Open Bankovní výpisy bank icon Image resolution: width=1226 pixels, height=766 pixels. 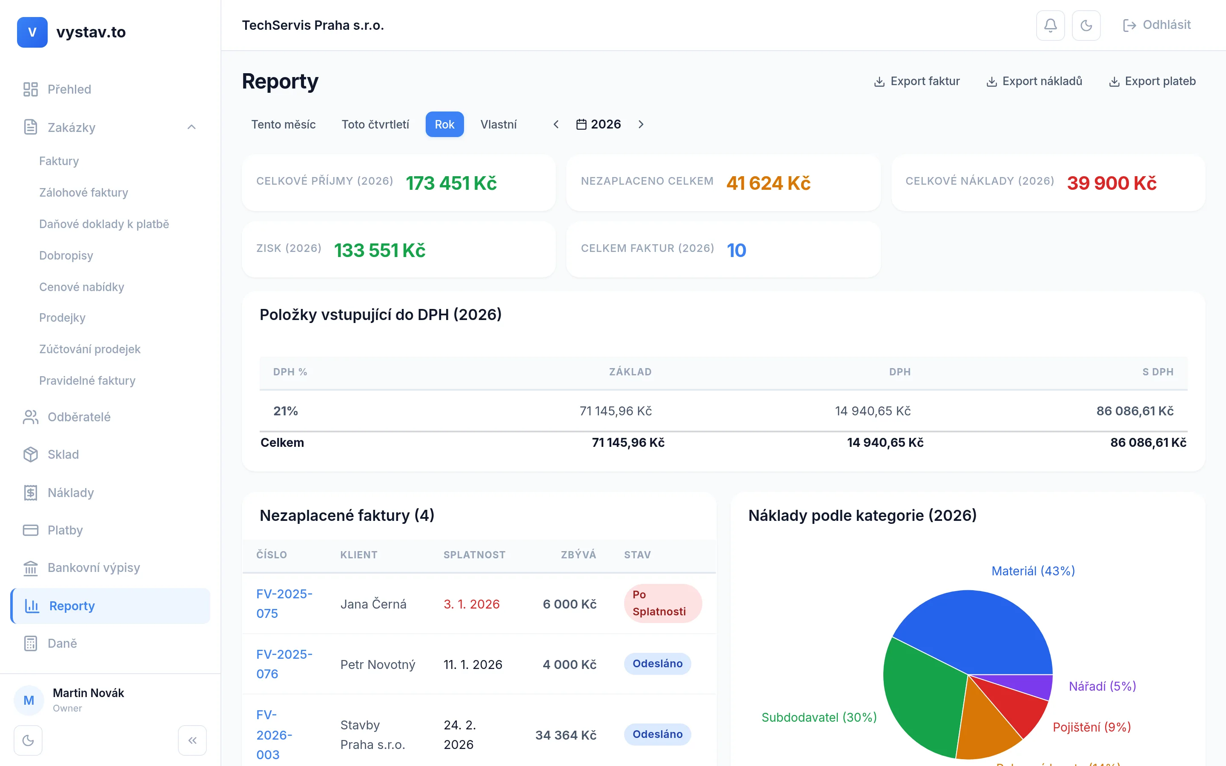coord(30,568)
